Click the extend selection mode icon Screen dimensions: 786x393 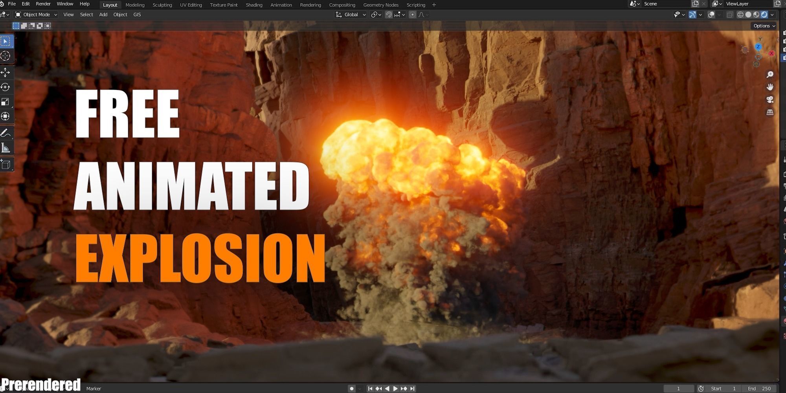point(24,26)
